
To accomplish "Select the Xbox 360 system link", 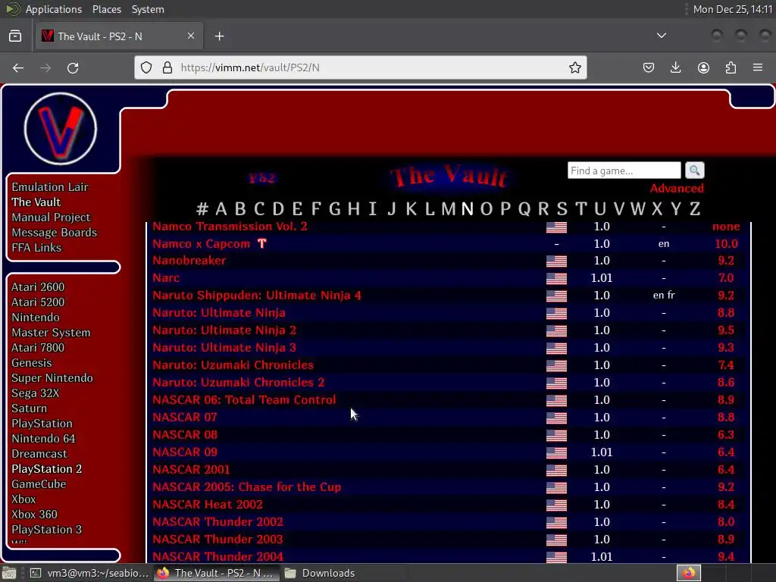I will click(x=34, y=515).
